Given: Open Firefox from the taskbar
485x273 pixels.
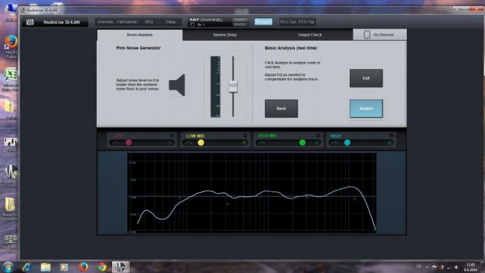Looking at the screenshot, I should [83, 267].
